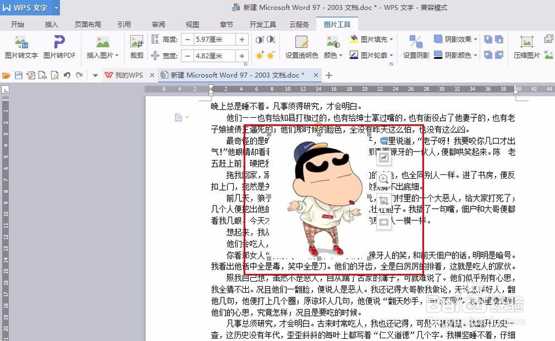This screenshot has height=341, width=555.
Task: Click the 图片转PDF convert icon
Action: pos(59,42)
